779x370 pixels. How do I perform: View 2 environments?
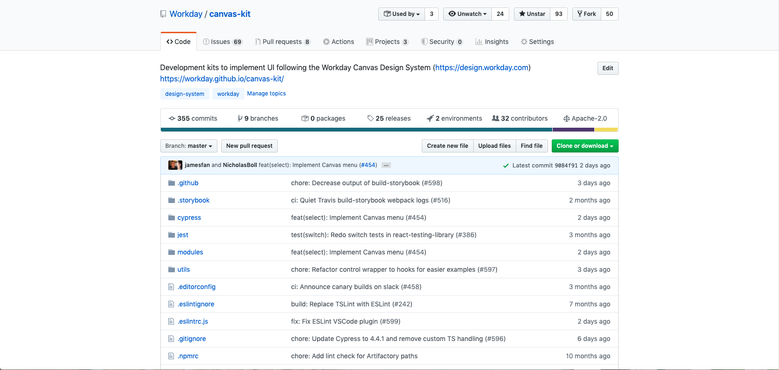tap(454, 118)
